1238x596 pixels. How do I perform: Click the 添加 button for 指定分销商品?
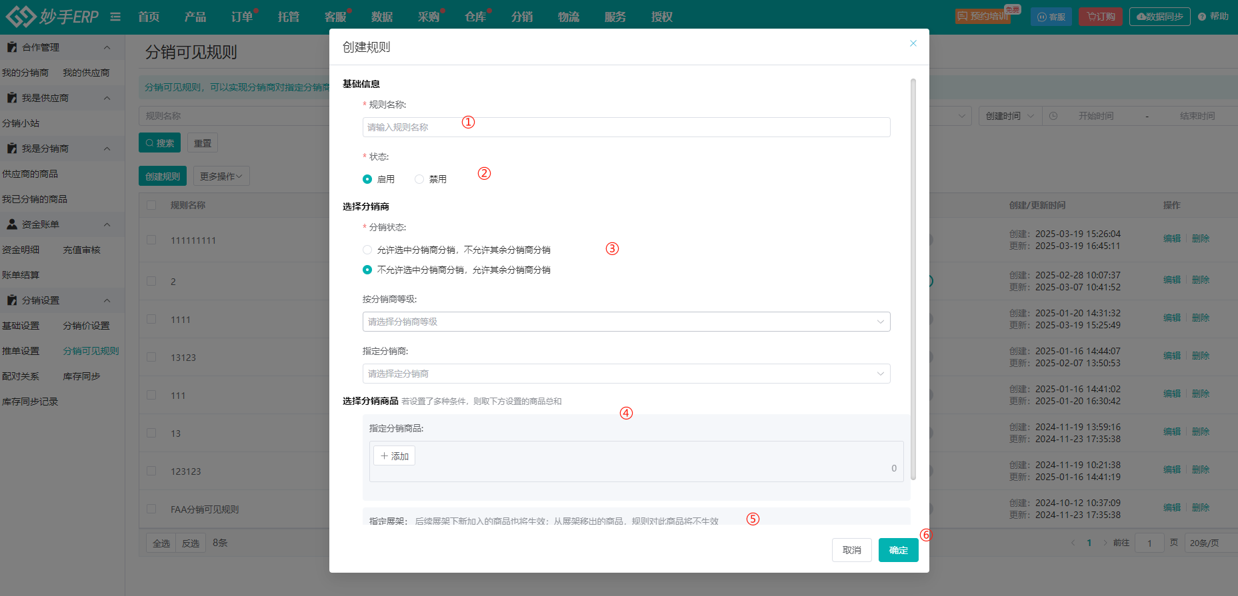394,456
